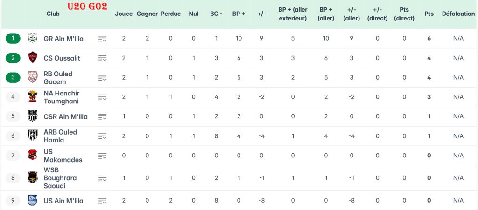Click the green rank 1 badge
Screen dimensions: 478x210
[x=13, y=38]
